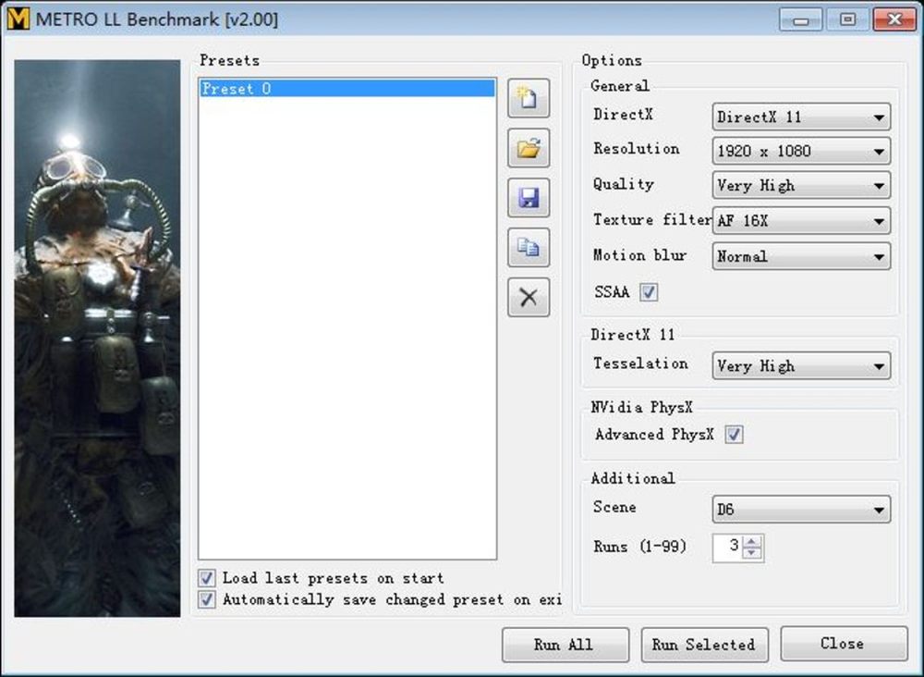The width and height of the screenshot is (924, 677).
Task: Toggle Automatically save changed preset on exit
Action: pyautogui.click(x=206, y=599)
